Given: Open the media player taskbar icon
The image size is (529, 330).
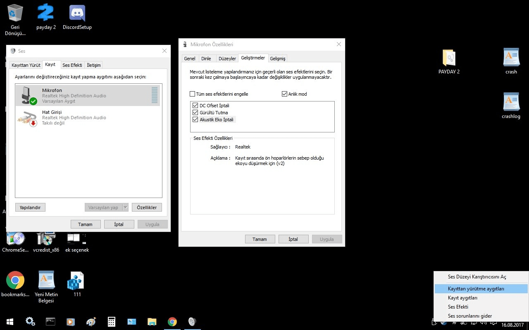Looking at the screenshot, I should (71, 322).
